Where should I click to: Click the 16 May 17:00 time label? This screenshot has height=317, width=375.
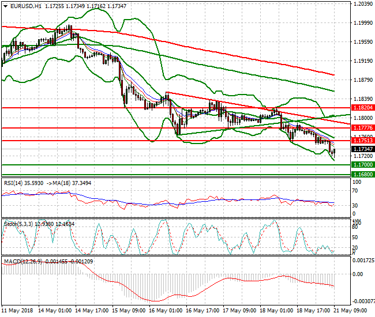tap(202, 311)
